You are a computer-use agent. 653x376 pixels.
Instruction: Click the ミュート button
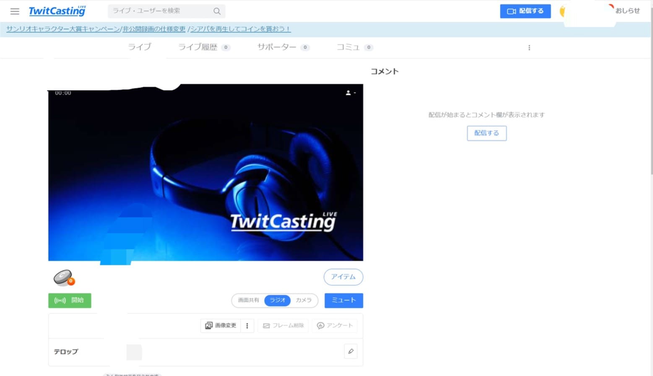coord(343,300)
